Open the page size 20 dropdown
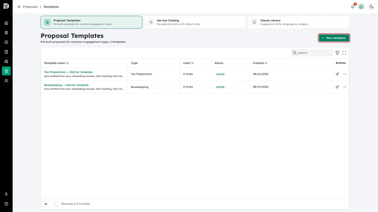 pyautogui.click(x=50, y=204)
